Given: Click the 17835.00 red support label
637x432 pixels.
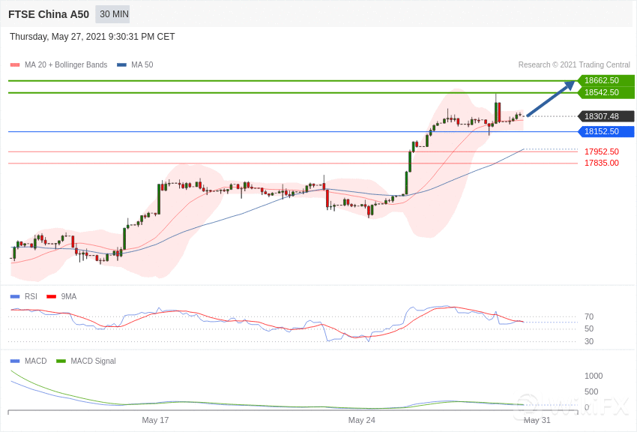Looking at the screenshot, I should tap(601, 163).
